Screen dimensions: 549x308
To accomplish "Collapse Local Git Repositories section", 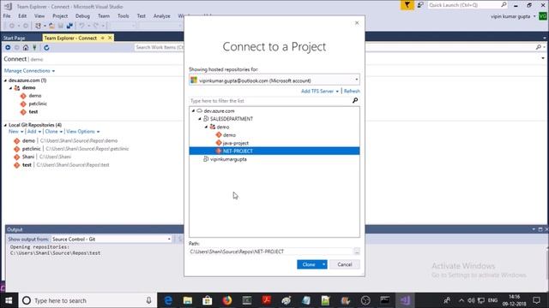I will [5, 125].
